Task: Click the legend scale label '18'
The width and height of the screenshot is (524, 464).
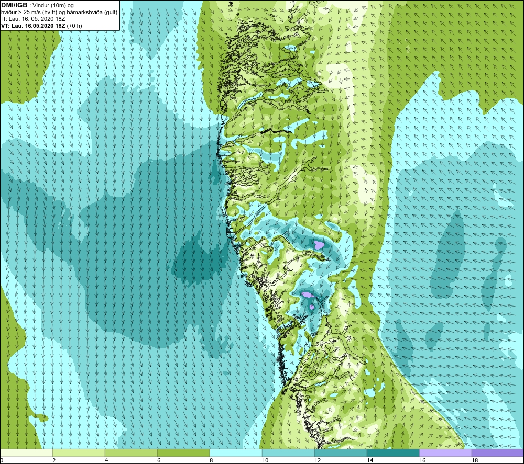Action: [x=475, y=460]
